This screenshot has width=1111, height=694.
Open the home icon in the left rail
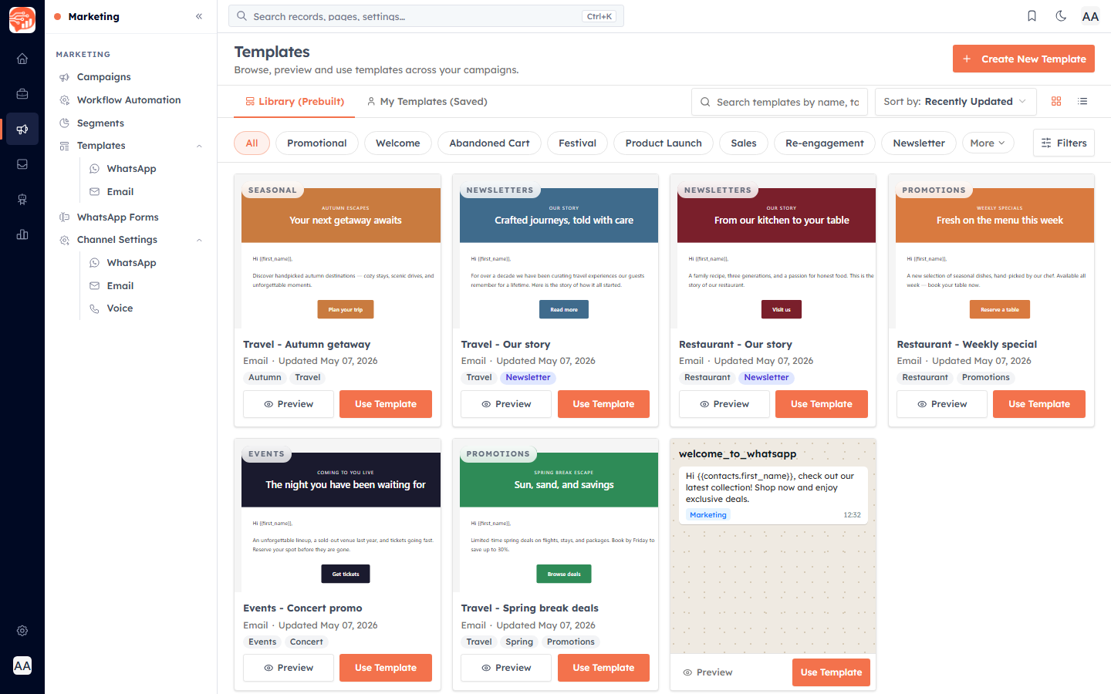(x=22, y=59)
